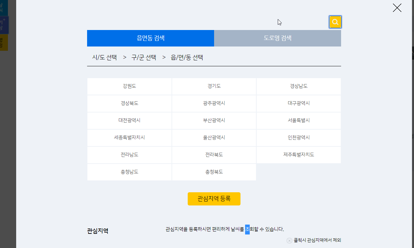Pick 전라남도 province
This screenshot has height=248, width=414.
[129, 155]
